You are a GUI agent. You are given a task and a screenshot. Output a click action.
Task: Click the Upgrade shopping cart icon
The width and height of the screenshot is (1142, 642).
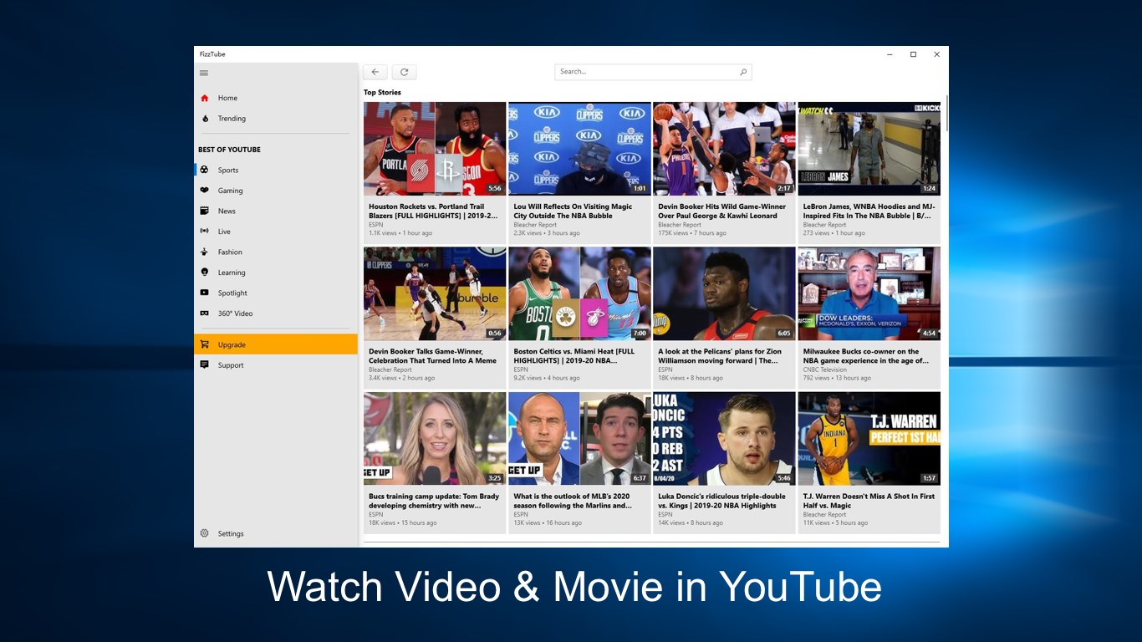click(204, 344)
